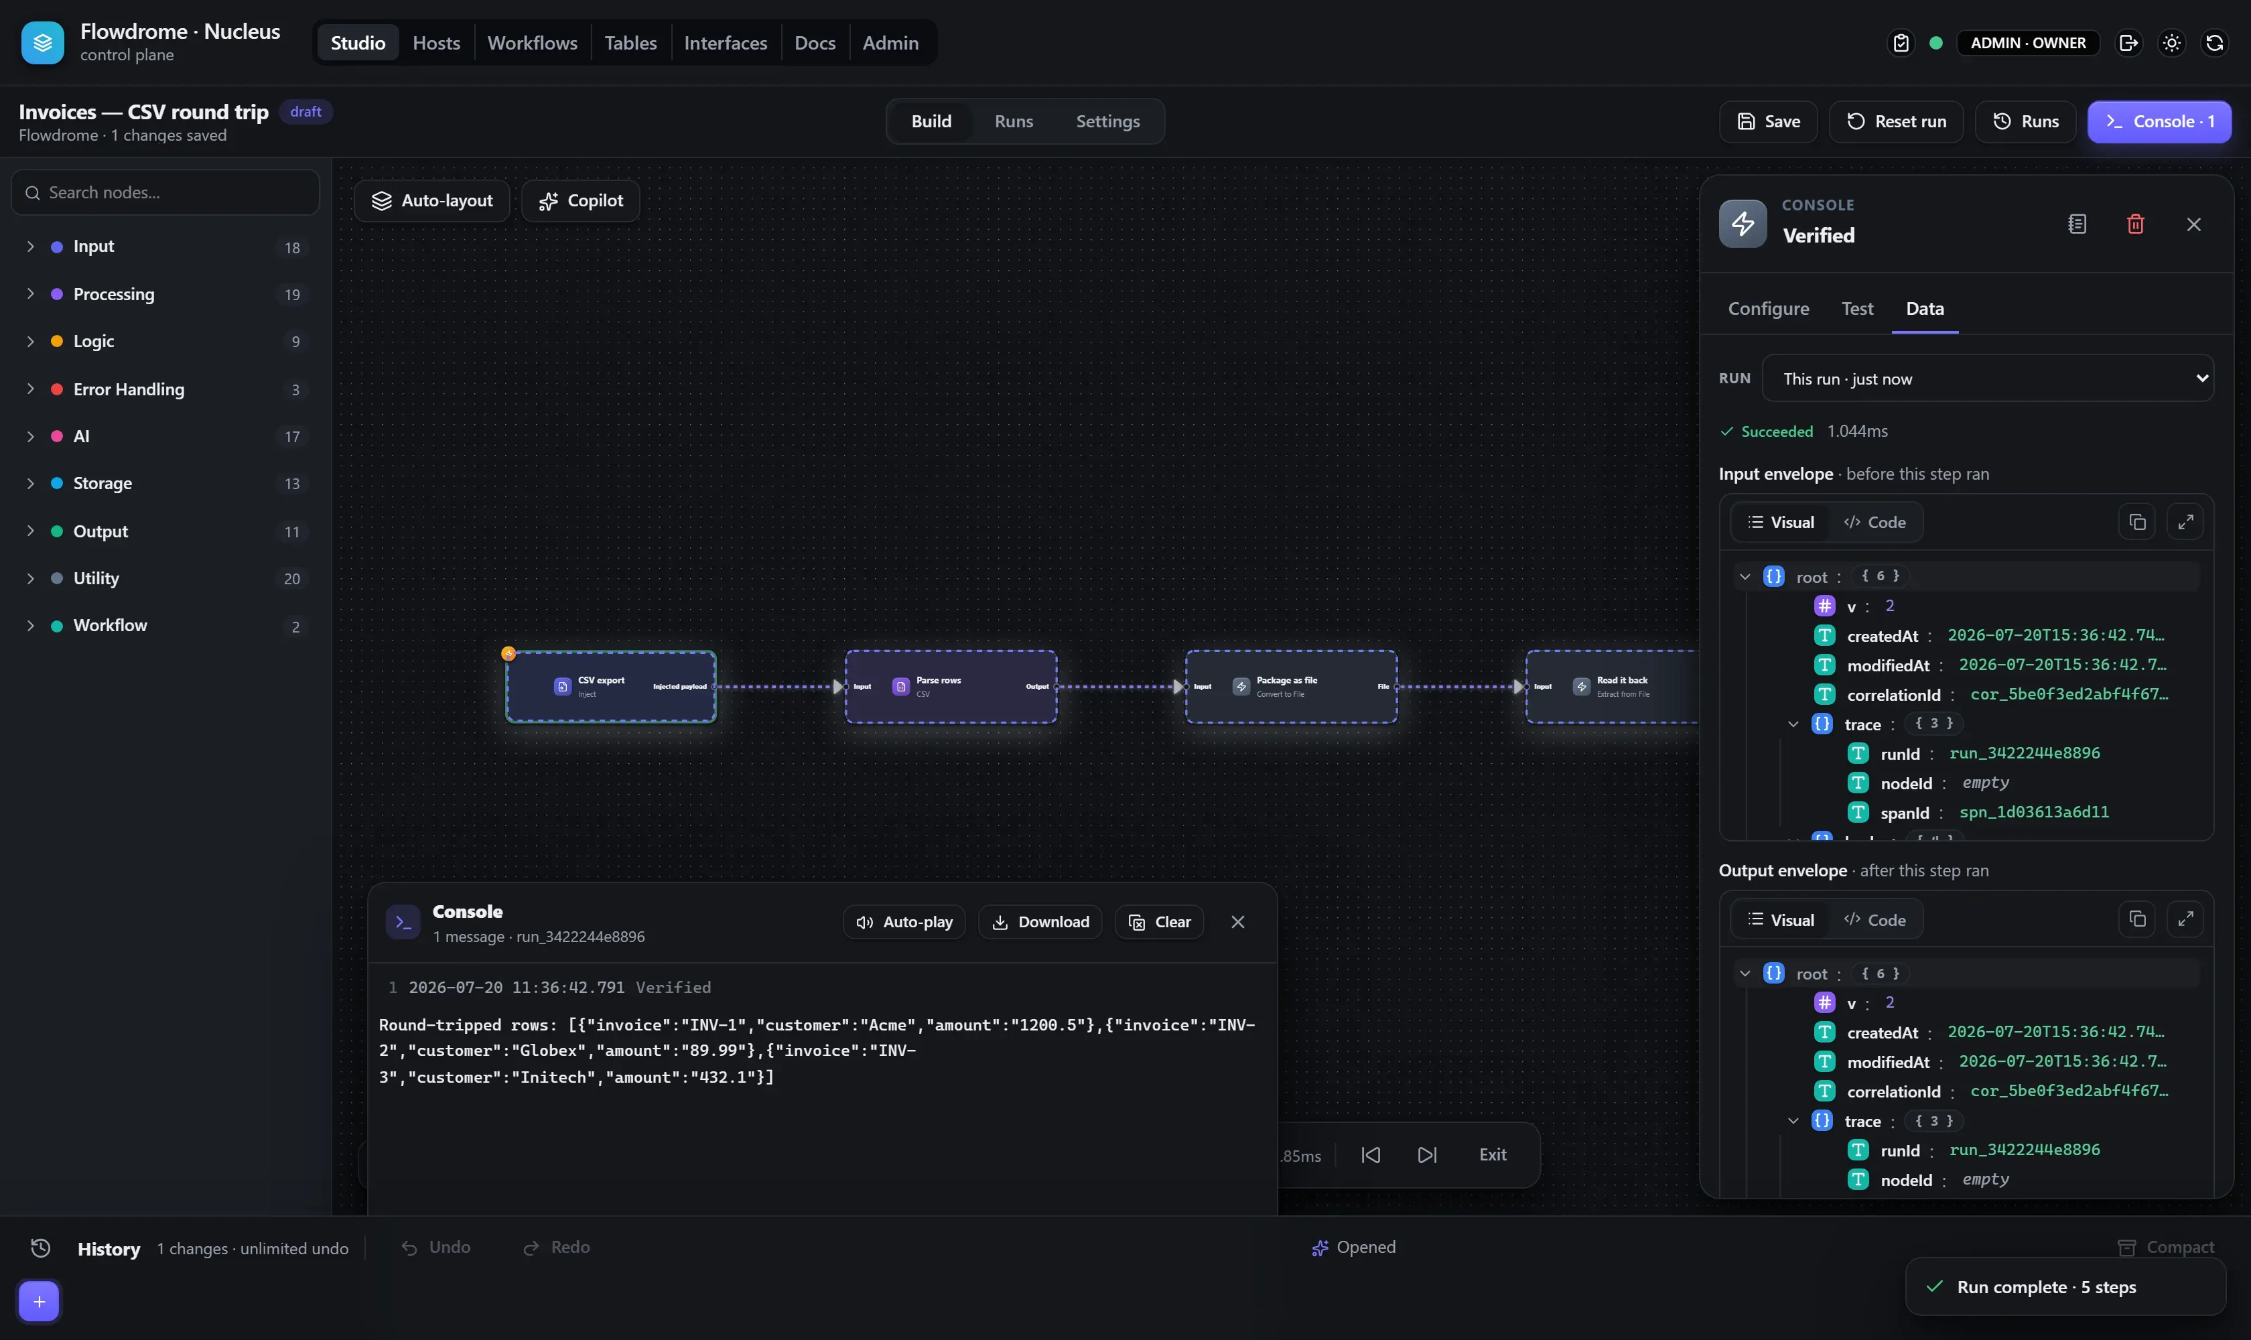
Task: Open the console panel notes icon
Action: 2077,224
